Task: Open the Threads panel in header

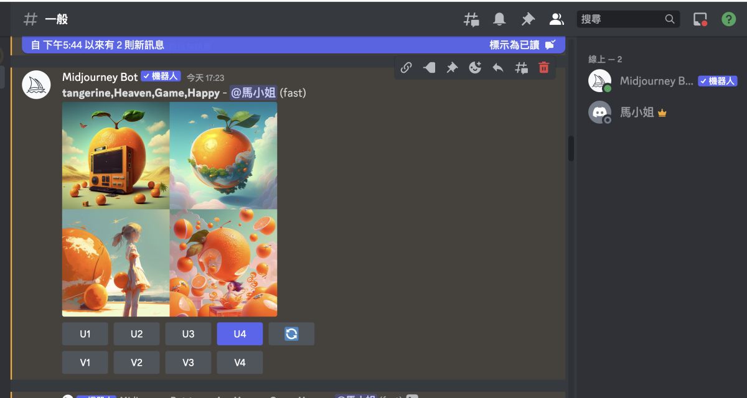Action: point(471,19)
